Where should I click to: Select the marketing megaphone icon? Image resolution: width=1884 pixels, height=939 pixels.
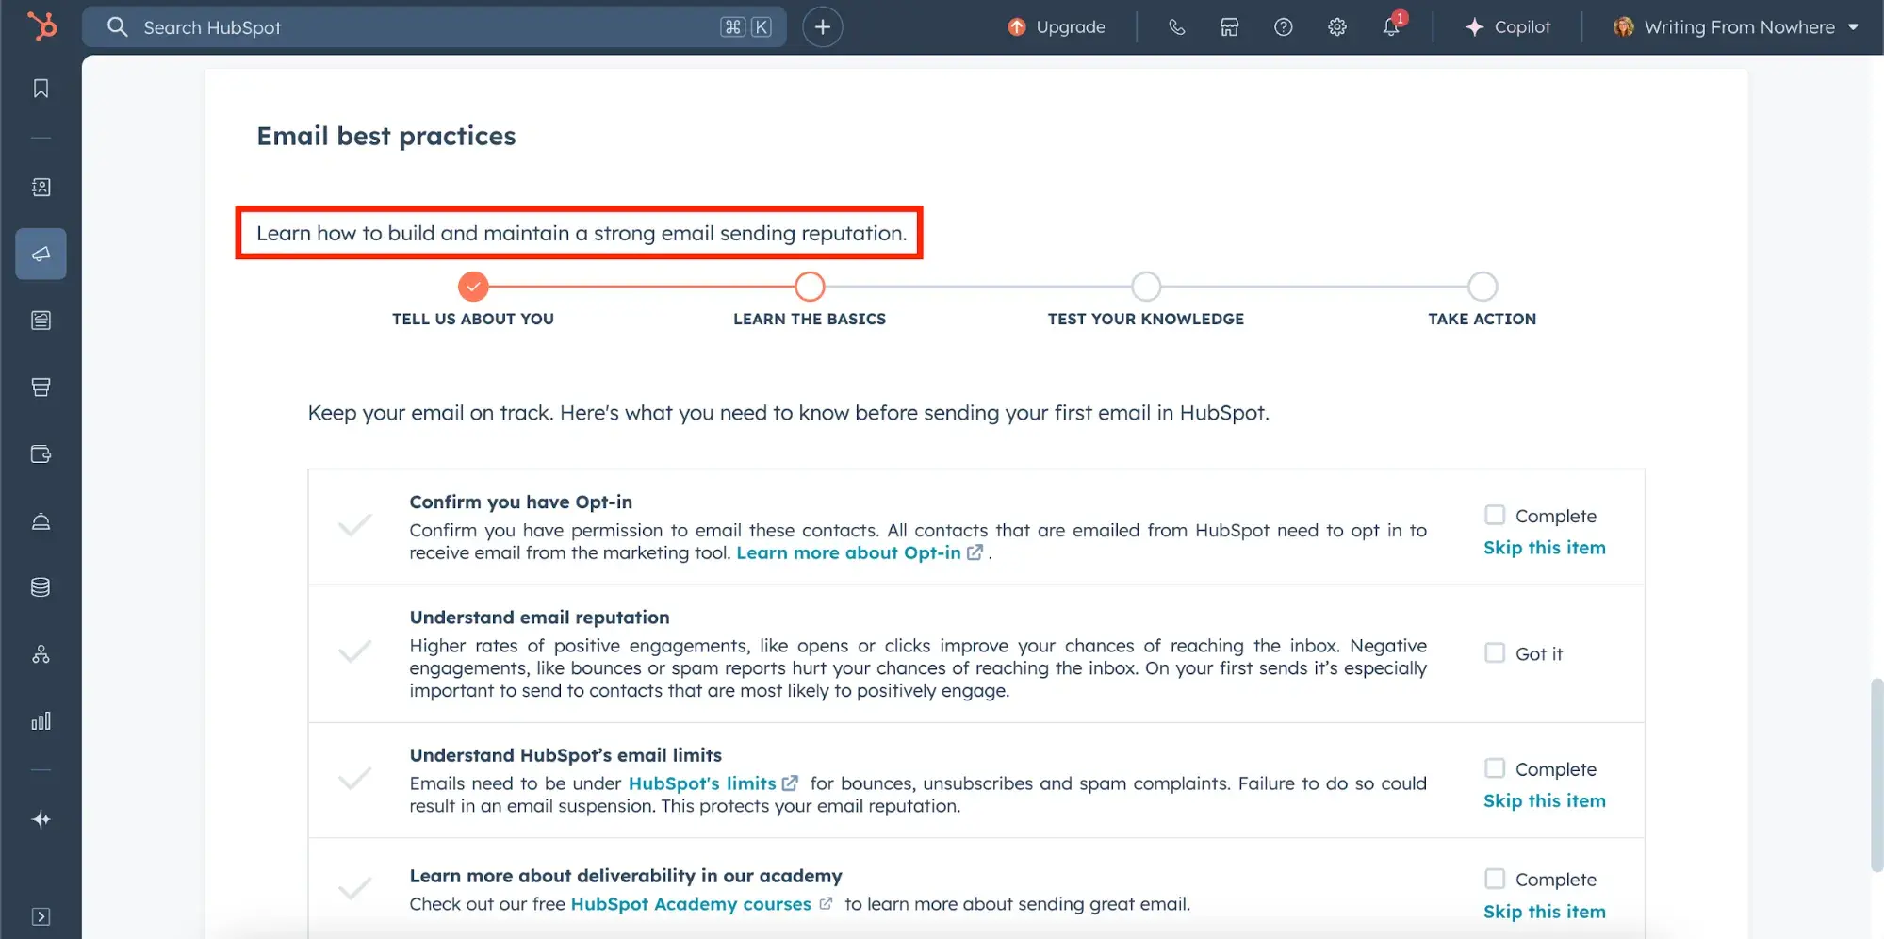(x=41, y=254)
